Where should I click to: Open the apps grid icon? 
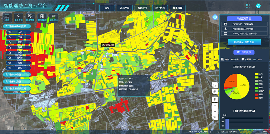tap(248, 6)
